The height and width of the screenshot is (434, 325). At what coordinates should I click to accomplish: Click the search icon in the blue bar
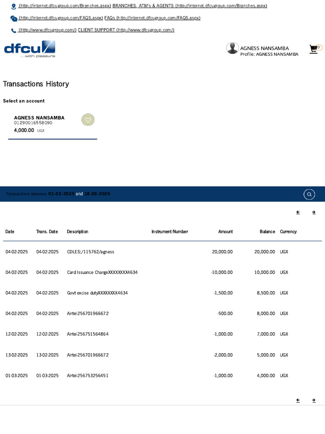309,194
